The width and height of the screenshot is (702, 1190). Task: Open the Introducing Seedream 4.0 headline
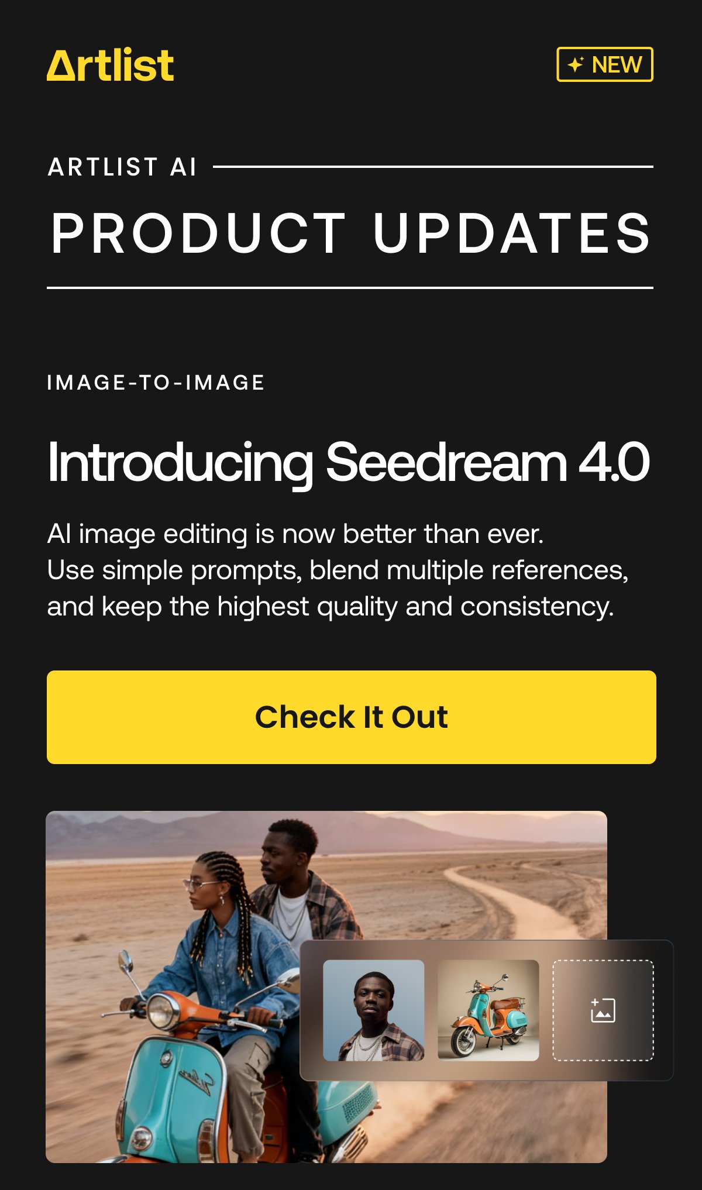click(349, 463)
